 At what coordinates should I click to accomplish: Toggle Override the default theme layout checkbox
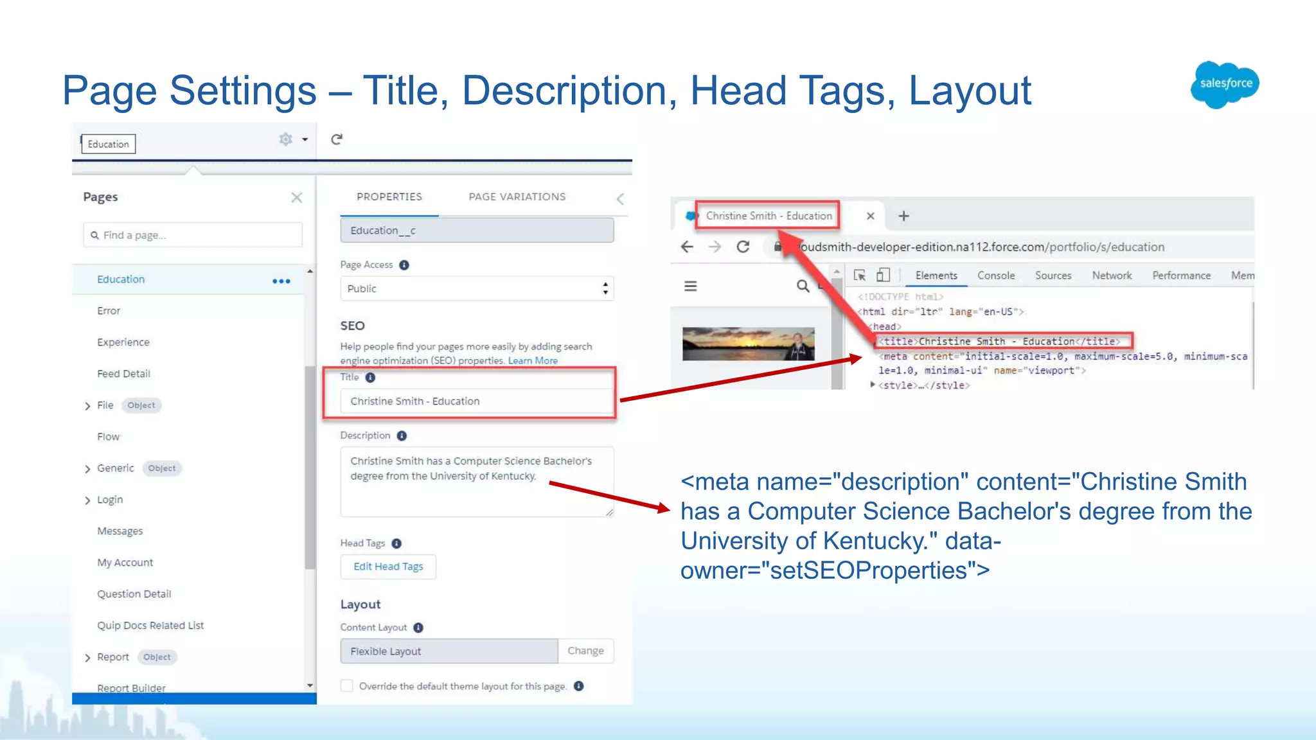click(347, 686)
